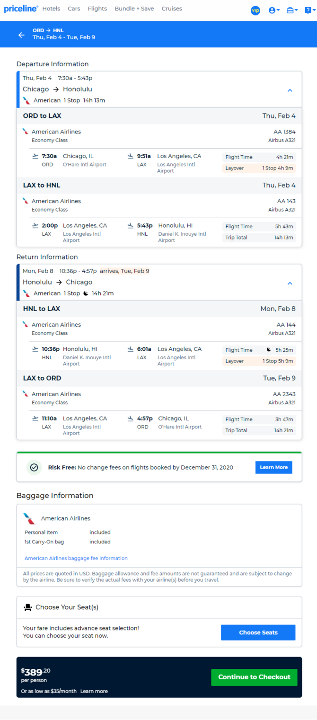Image resolution: width=317 pixels, height=720 pixels.
Task: Open the Cars tab
Action: 74,9
